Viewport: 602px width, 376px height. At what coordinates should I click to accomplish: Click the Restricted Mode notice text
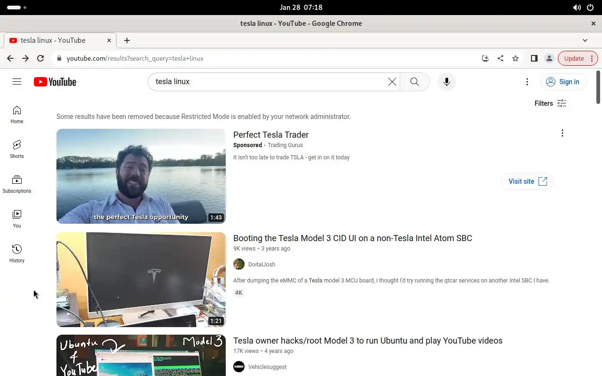pyautogui.click(x=204, y=117)
